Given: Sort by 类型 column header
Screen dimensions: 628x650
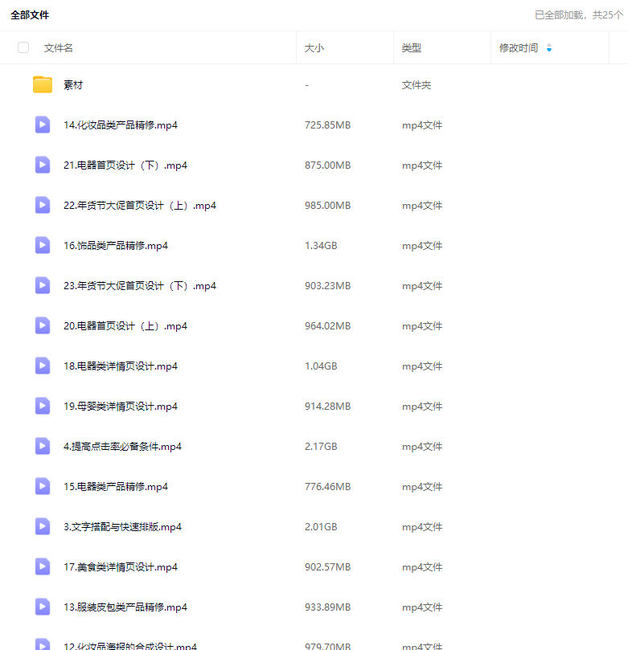Looking at the screenshot, I should (412, 48).
